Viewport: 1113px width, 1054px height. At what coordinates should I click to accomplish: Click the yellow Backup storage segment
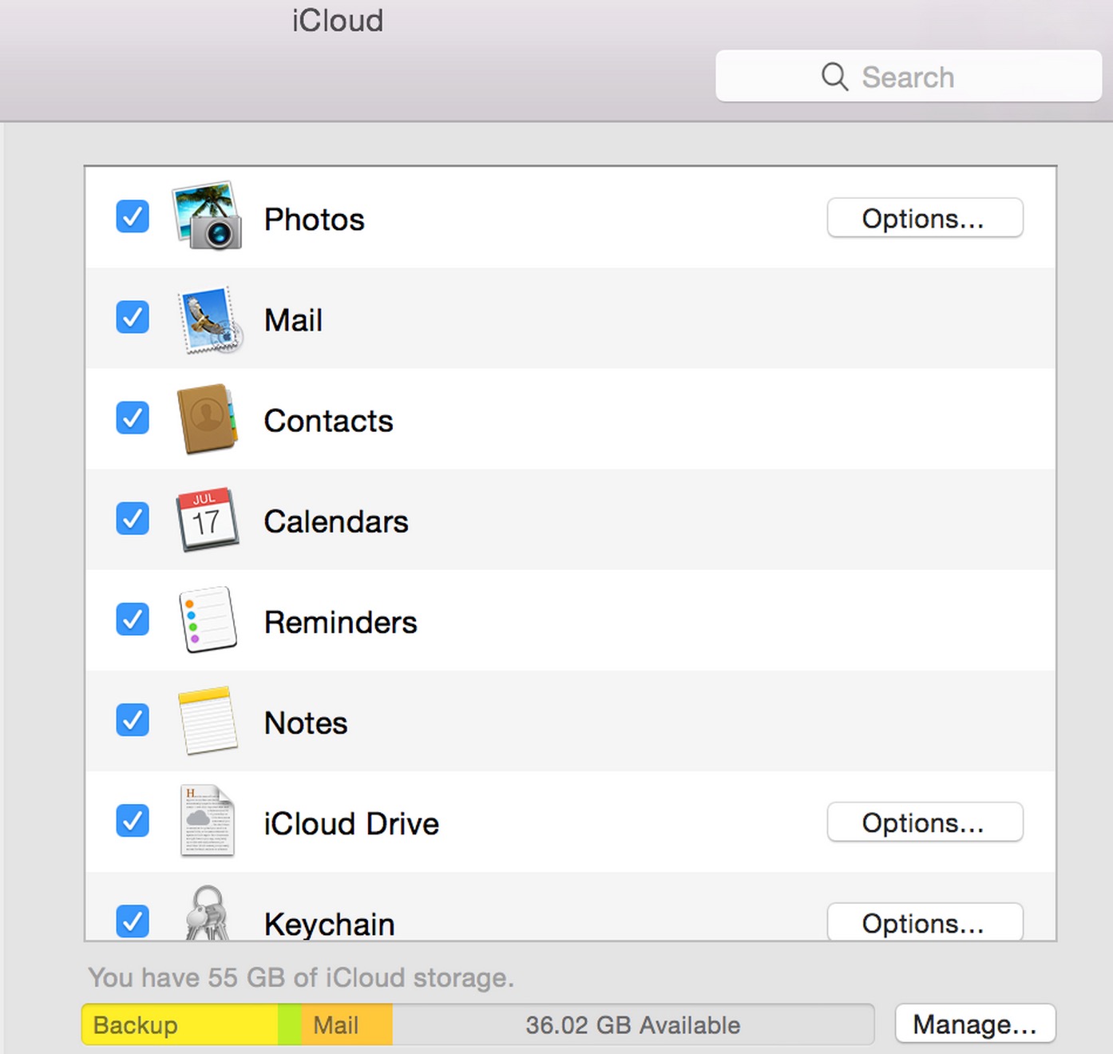coord(180,1024)
